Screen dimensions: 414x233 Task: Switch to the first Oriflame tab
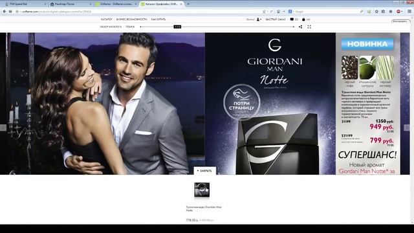116,4
